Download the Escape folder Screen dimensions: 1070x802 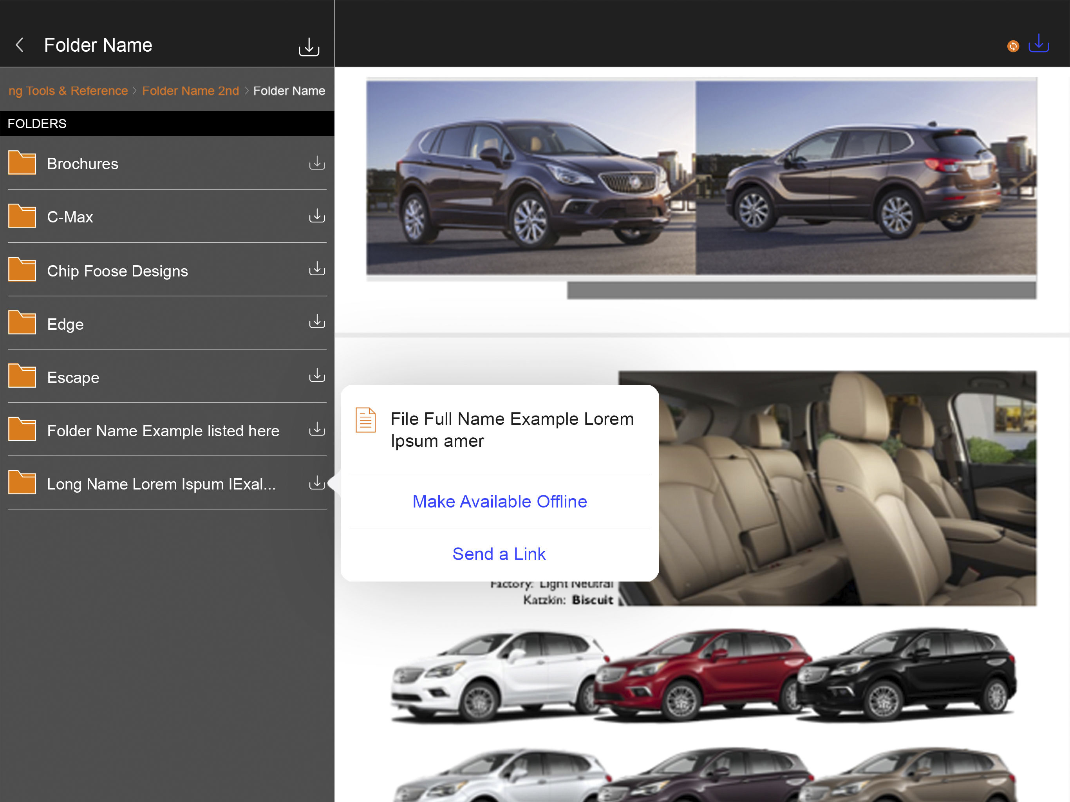click(317, 376)
